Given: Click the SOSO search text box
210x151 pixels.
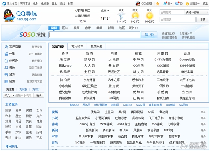Looking at the screenshot, I should pos(94,35).
